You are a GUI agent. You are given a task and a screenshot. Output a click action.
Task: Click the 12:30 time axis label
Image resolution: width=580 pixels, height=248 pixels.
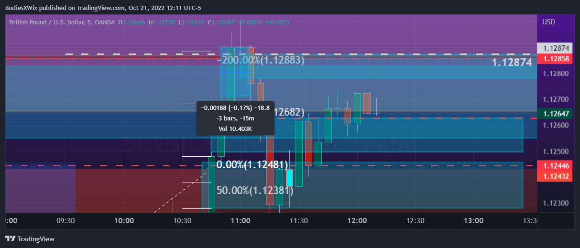pos(415,221)
